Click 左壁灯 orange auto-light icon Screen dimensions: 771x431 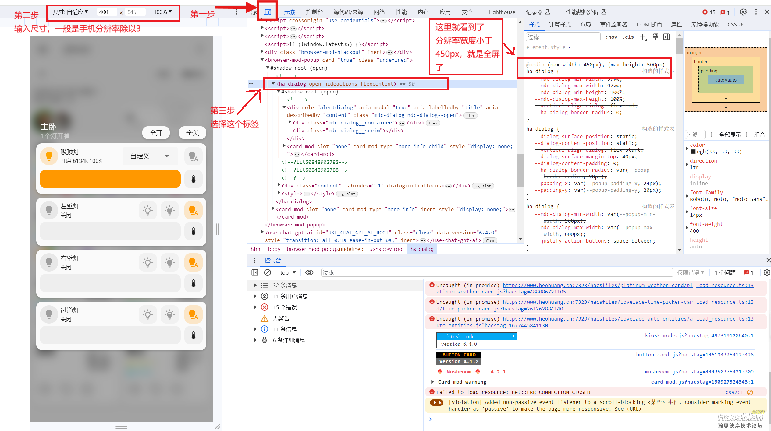(x=193, y=210)
